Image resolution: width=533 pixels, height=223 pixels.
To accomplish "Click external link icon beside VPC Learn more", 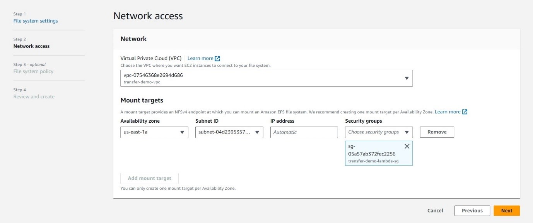I will tap(217, 59).
